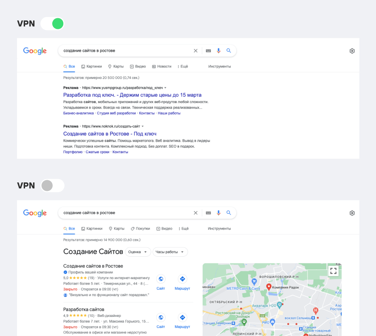Open Сжатые сроки sitelink
This screenshot has height=336, width=376.
point(97,152)
